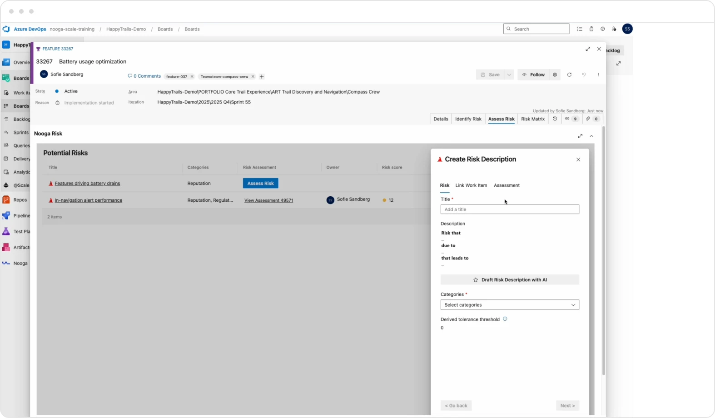715x418 pixels.
Task: Open the work items list icon in header
Action: click(x=580, y=29)
